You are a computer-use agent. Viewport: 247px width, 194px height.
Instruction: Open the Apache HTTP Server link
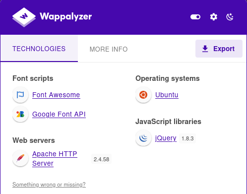point(55,159)
